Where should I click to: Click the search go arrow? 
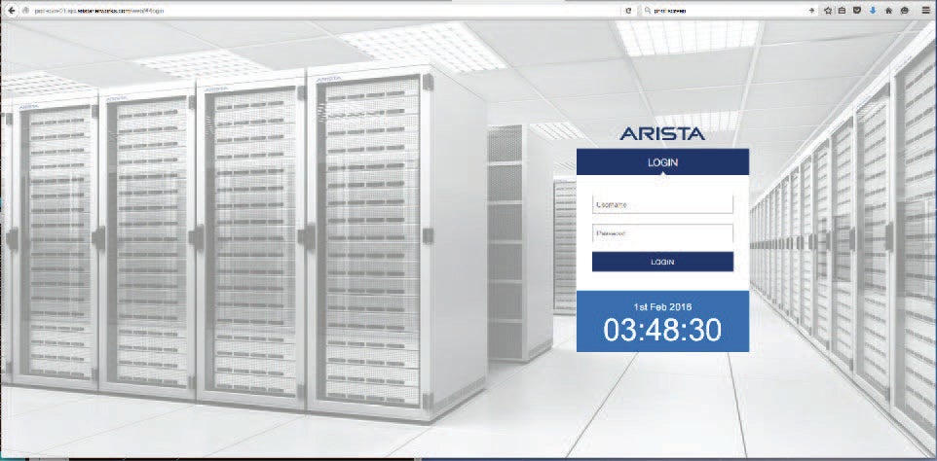[x=811, y=11]
